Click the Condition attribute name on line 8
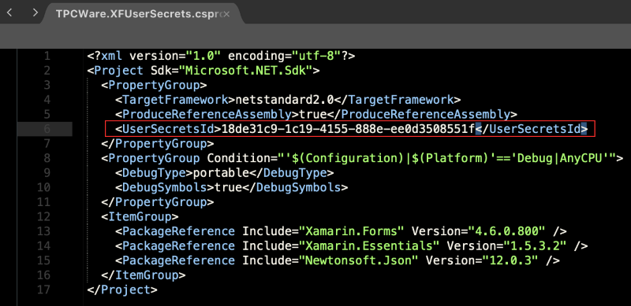 point(239,158)
